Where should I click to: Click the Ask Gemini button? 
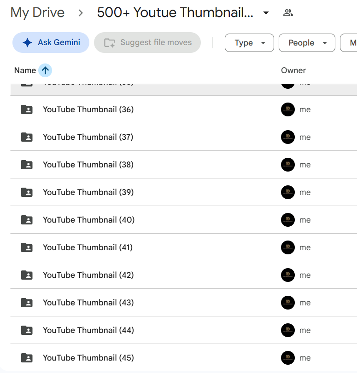(x=51, y=43)
